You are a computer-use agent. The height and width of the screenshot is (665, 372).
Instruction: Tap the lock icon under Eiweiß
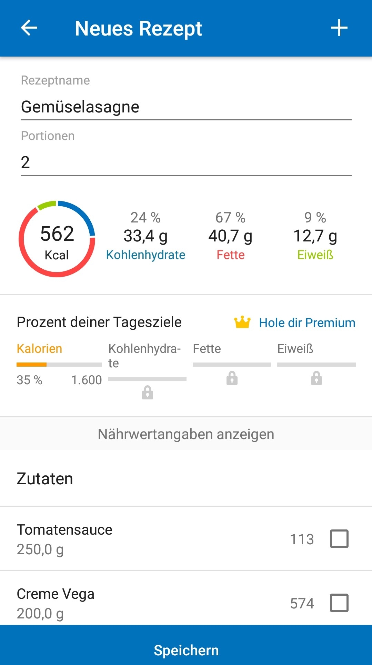coord(316,378)
